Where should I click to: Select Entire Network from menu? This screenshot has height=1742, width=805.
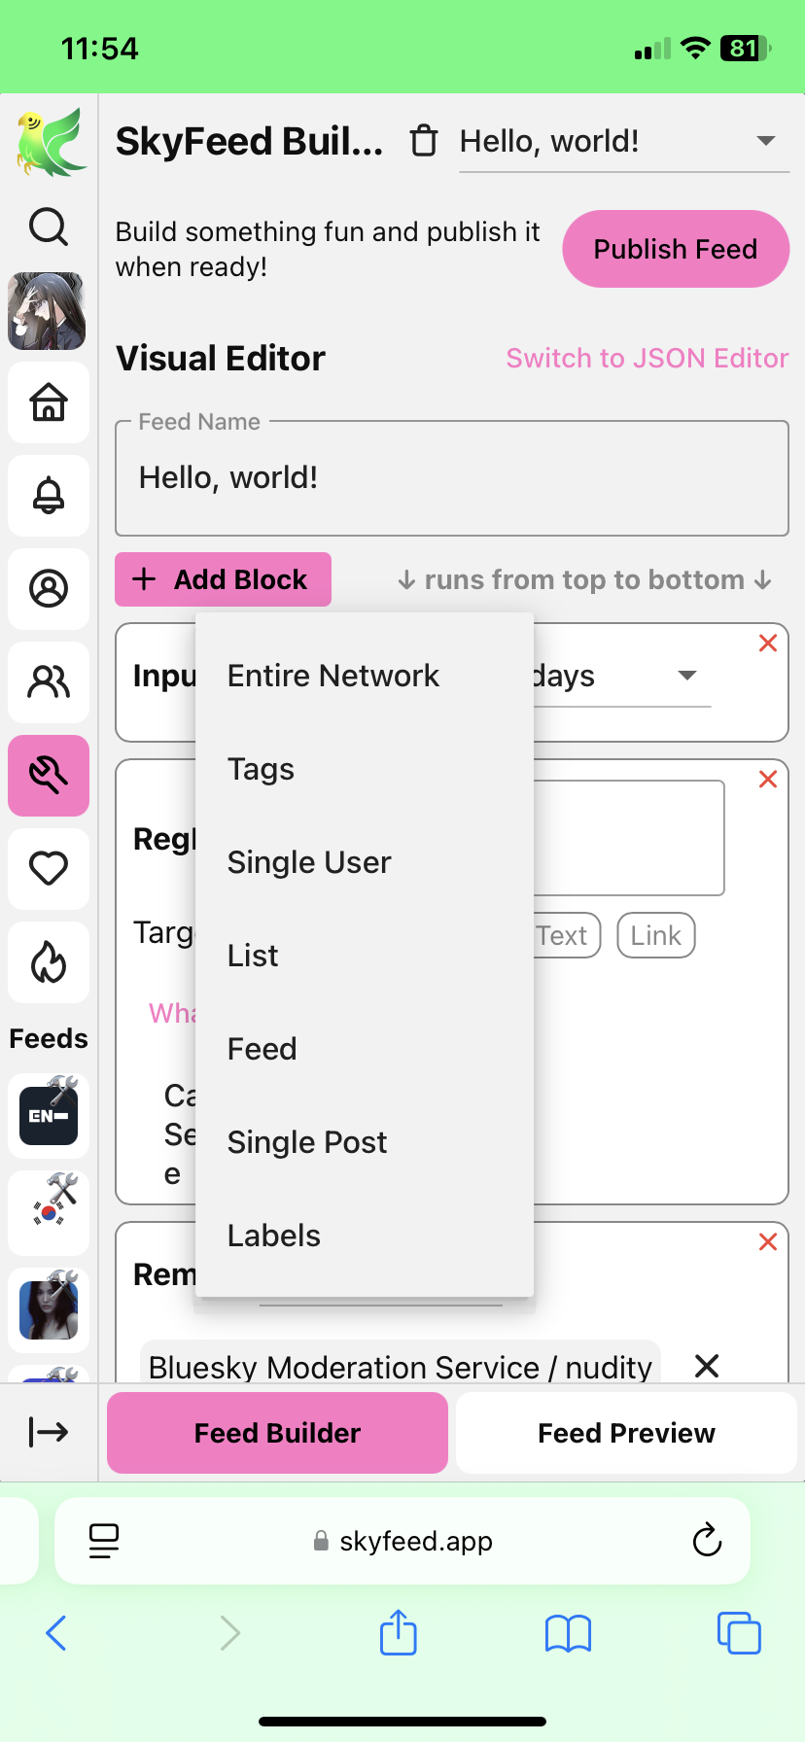333,676
